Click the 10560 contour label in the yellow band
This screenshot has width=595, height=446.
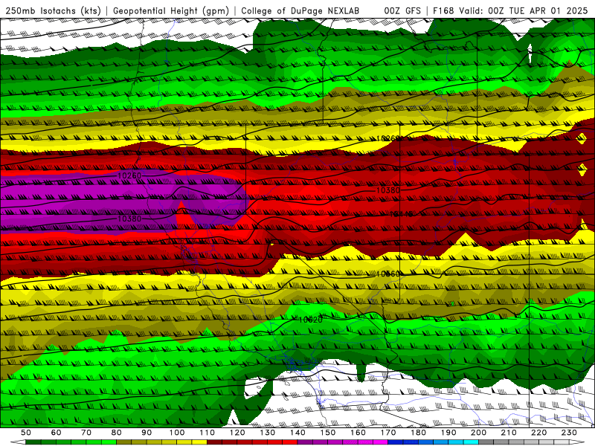(387, 274)
